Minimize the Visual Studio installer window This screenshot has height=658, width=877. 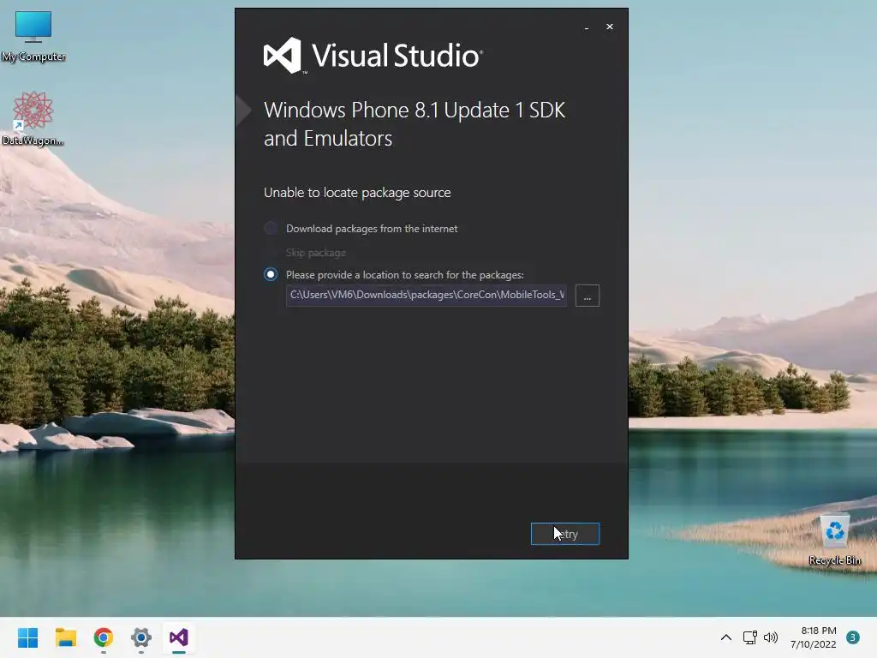point(586,27)
